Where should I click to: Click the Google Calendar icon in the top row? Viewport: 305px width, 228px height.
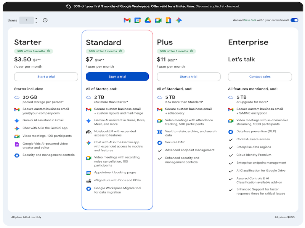pyautogui.click(x=137, y=20)
